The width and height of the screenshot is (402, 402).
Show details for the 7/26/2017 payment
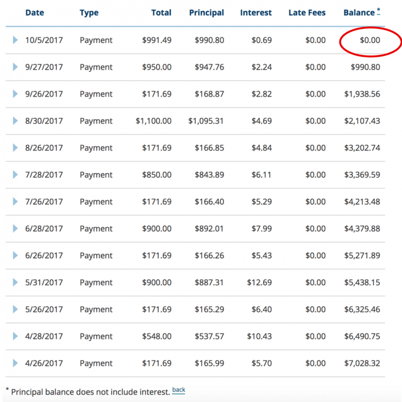[x=15, y=202]
